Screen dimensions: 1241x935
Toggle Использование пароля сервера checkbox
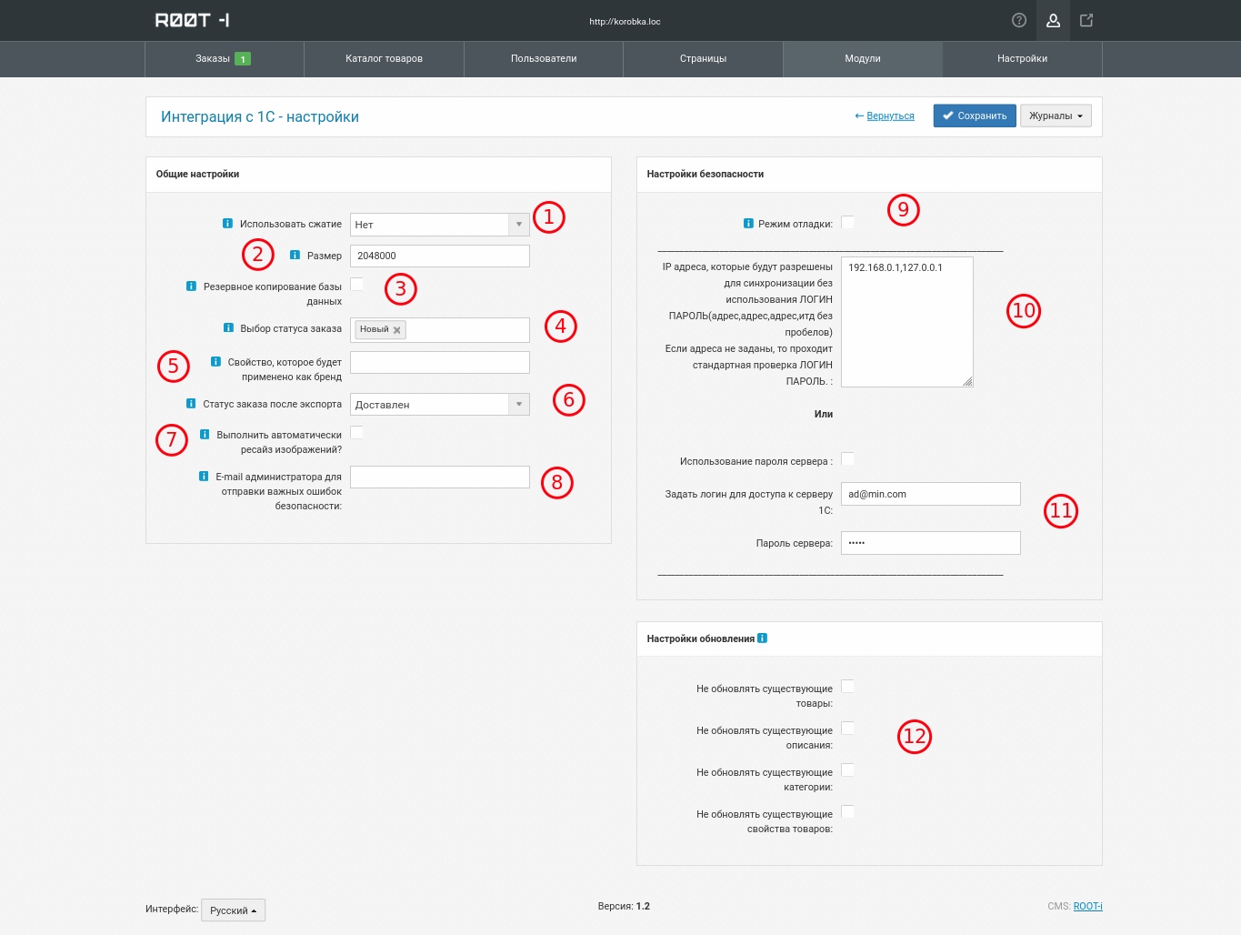coord(847,458)
